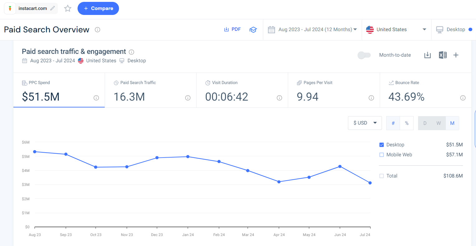Show info tooltip for Paid Search Overview

point(98,30)
